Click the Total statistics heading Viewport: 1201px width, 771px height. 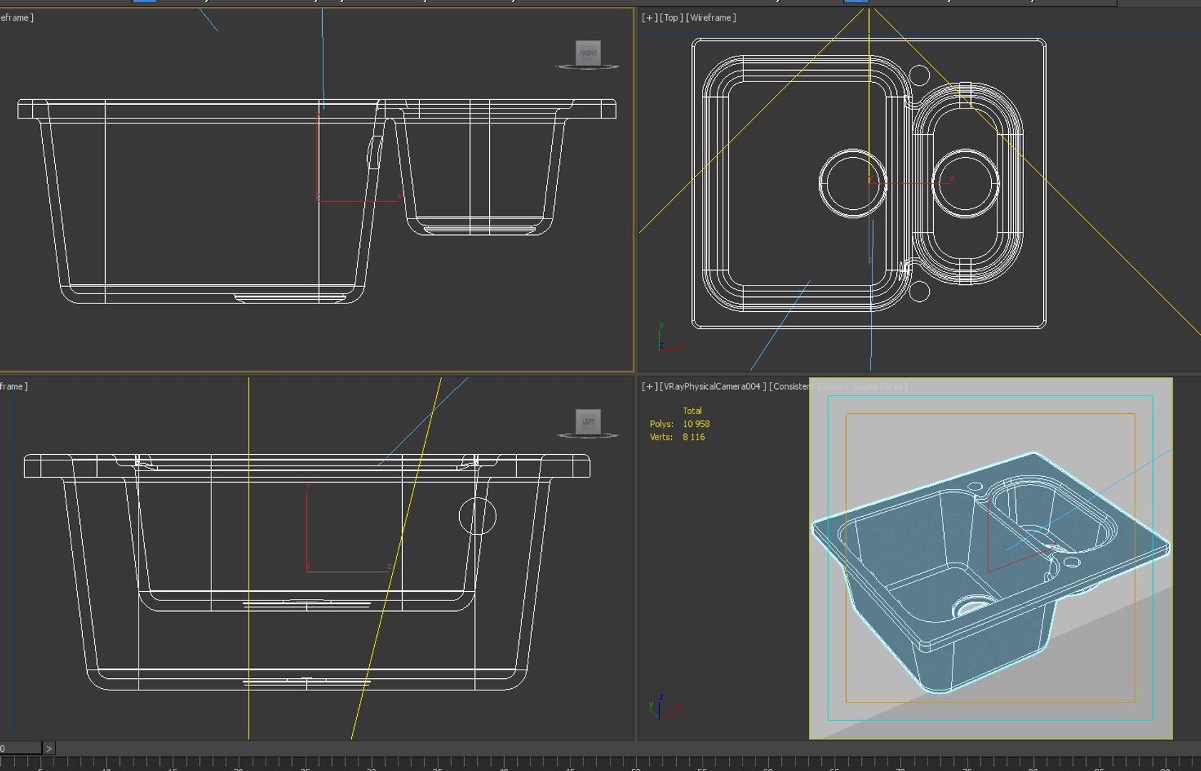[x=693, y=410]
